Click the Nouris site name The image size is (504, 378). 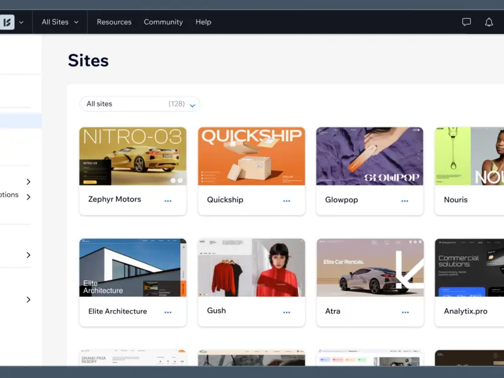tap(455, 200)
